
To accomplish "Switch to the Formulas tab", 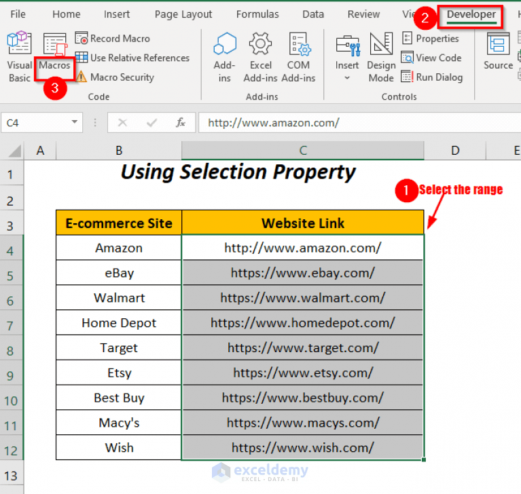I will click(257, 14).
